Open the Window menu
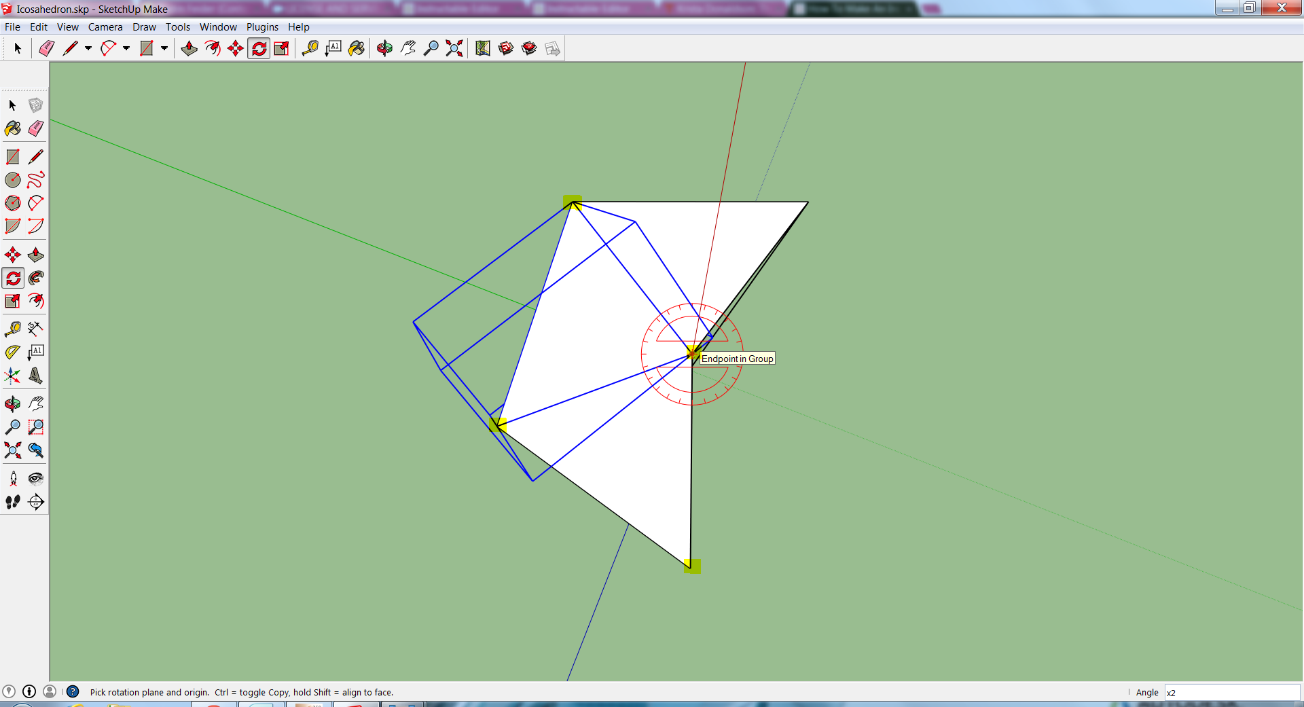 point(218,27)
